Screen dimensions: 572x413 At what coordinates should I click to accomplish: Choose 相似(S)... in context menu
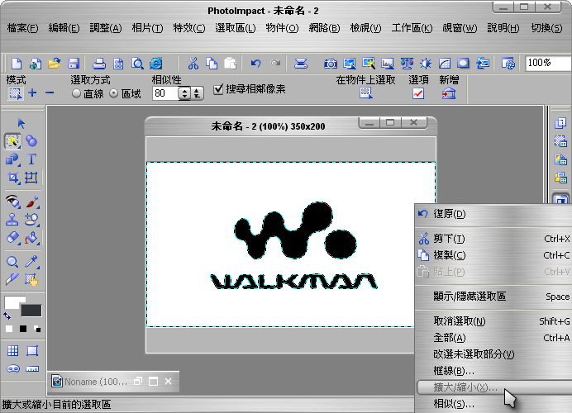494,404
